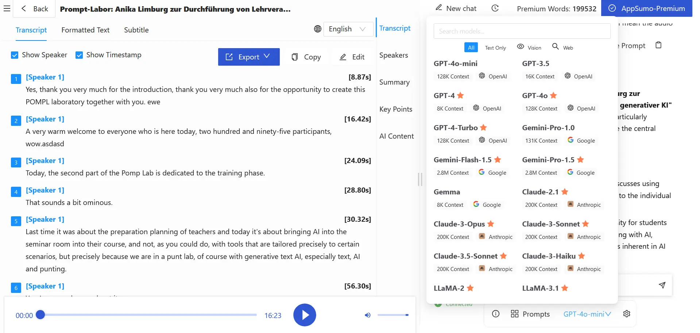Select transcript segment number 1 badge
Viewport: 700px width, 333px height.
coord(16,79)
